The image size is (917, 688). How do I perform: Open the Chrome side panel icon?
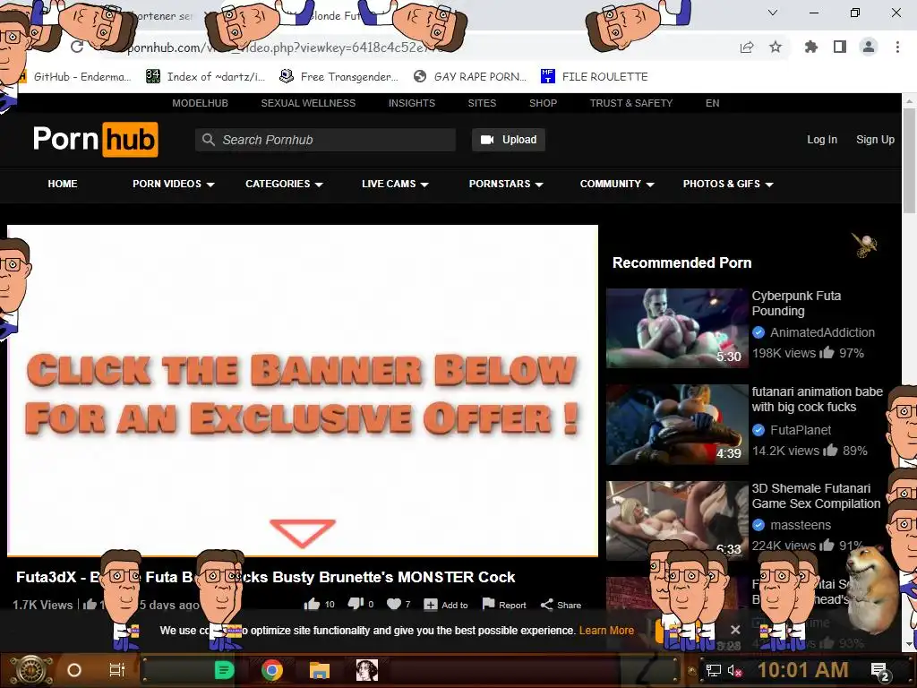(840, 47)
